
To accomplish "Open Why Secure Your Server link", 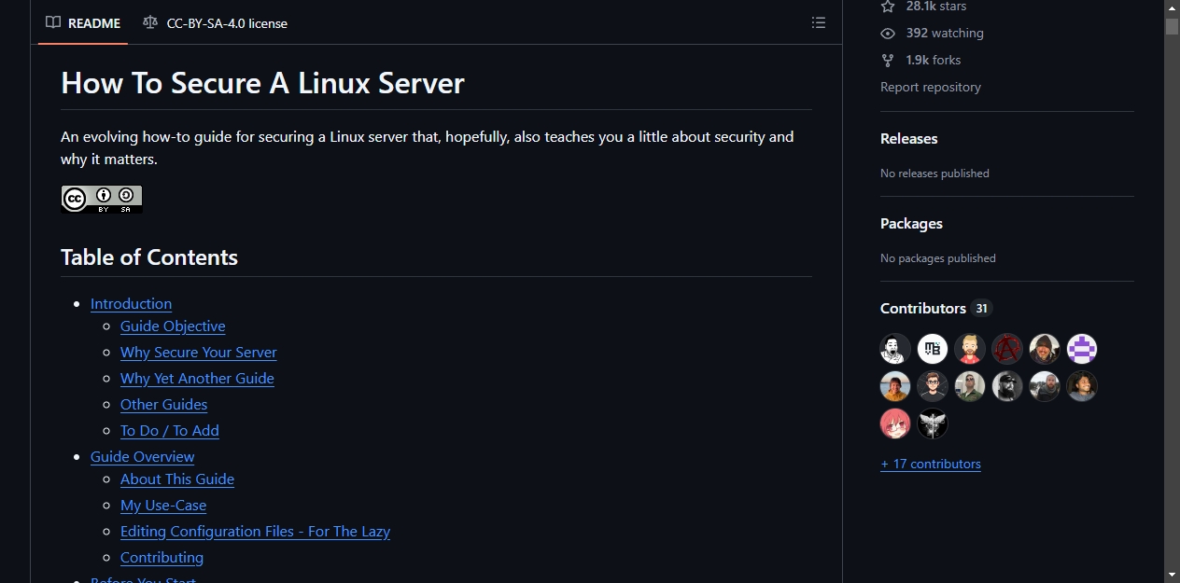I will (199, 353).
